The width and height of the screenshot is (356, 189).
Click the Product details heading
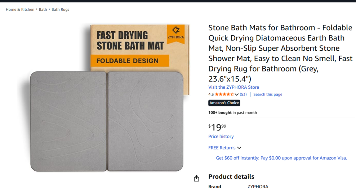(231, 176)
